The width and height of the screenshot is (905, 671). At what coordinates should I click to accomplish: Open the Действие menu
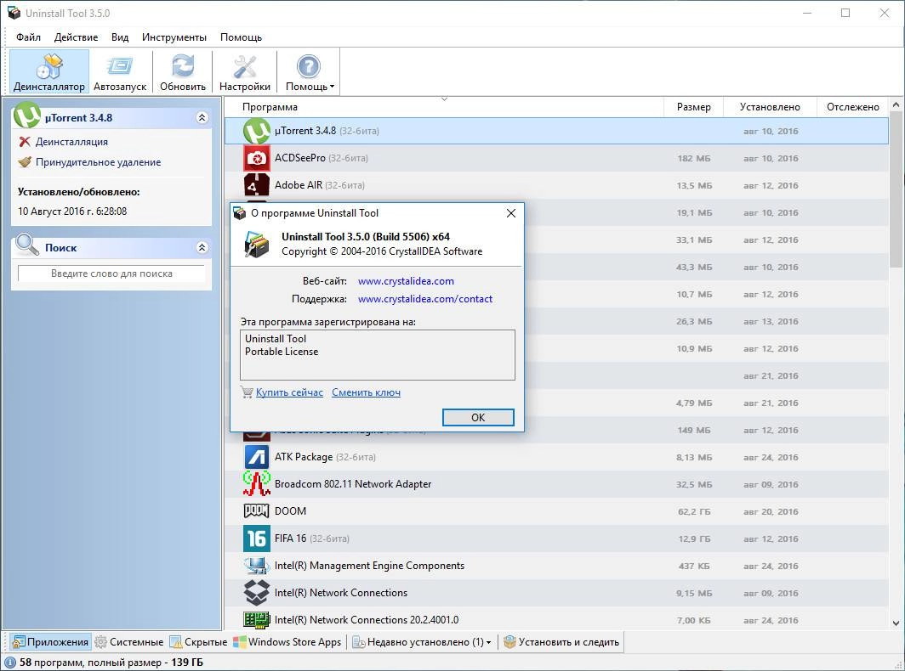point(77,37)
